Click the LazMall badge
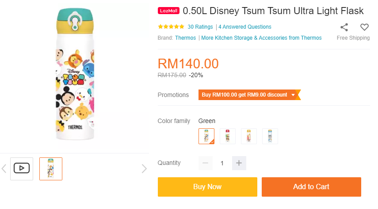This screenshot has height=209, width=378. click(169, 11)
